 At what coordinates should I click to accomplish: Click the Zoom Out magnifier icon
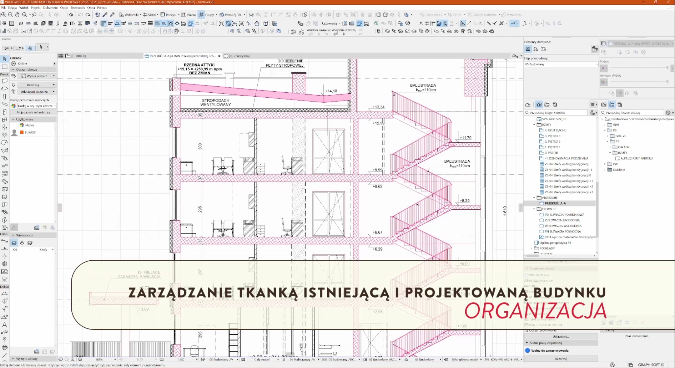point(10,15)
